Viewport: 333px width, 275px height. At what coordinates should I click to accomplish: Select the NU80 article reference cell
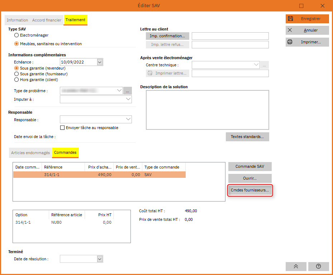(57, 222)
